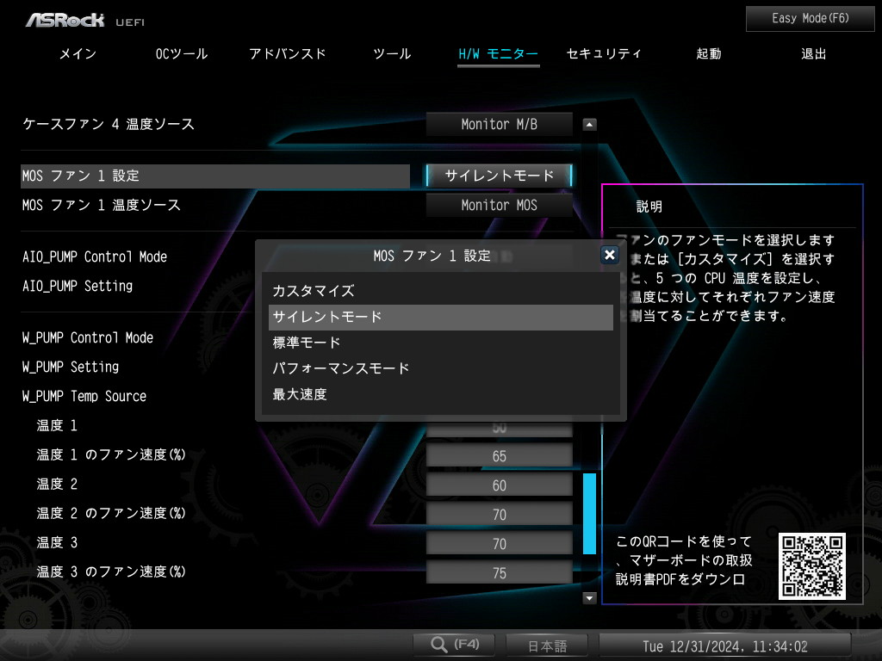Edit 温度 3 value 70
Screen dimensions: 882x661
click(499, 544)
